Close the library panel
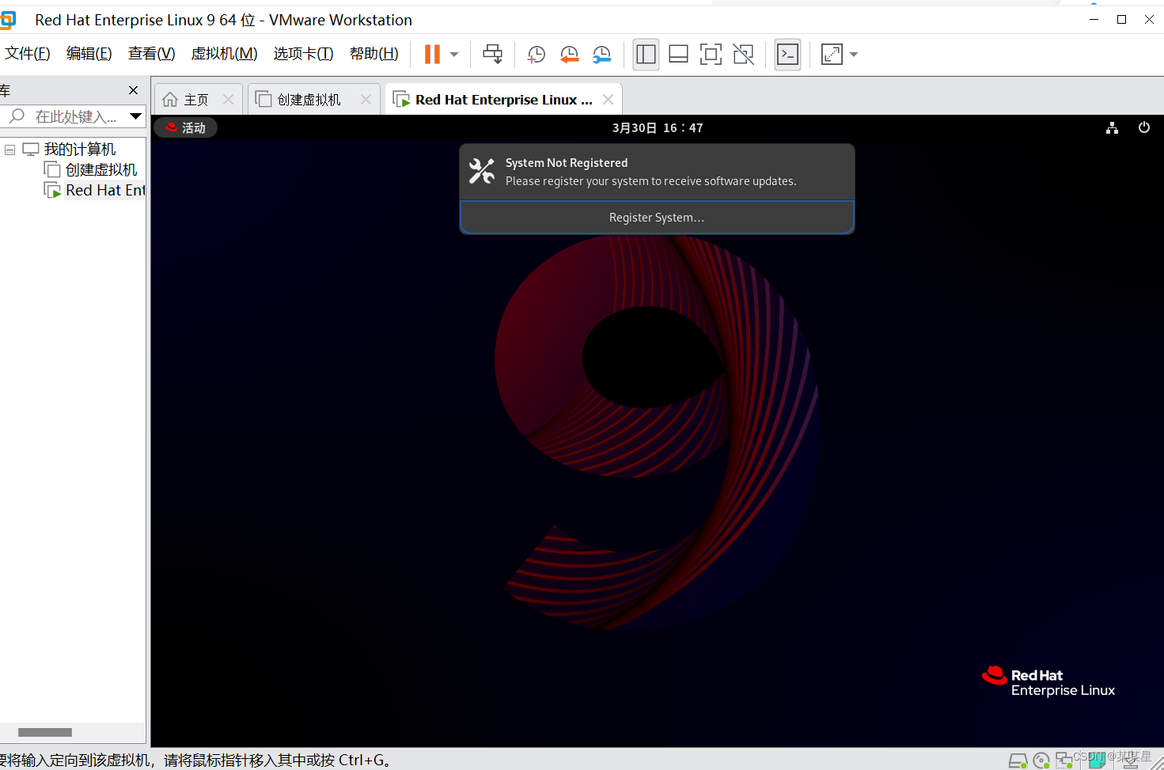This screenshot has width=1164, height=770. pyautogui.click(x=133, y=90)
